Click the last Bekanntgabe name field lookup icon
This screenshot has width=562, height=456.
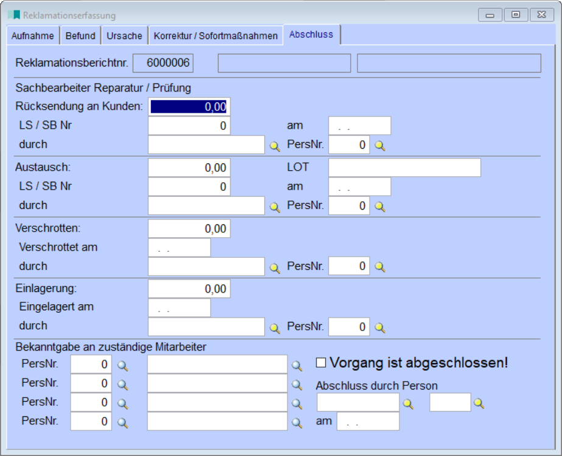tap(297, 422)
